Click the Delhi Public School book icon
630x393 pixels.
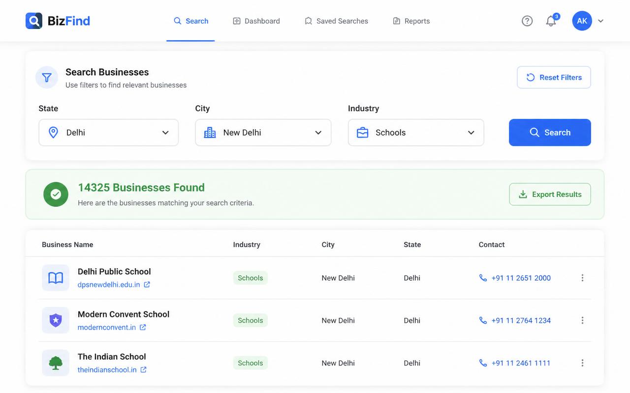[56, 278]
